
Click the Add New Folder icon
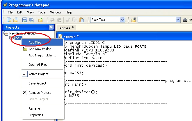tap(25, 49)
